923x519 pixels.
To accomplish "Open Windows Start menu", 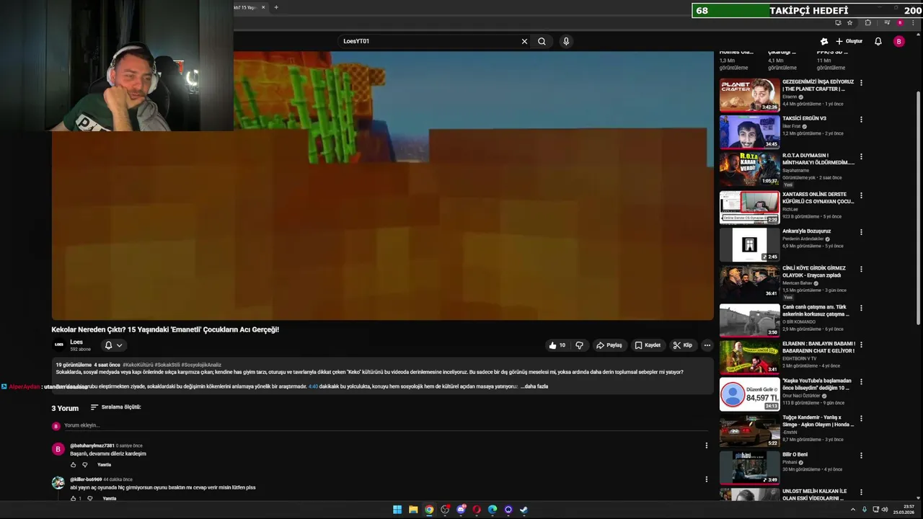I will pos(397,510).
